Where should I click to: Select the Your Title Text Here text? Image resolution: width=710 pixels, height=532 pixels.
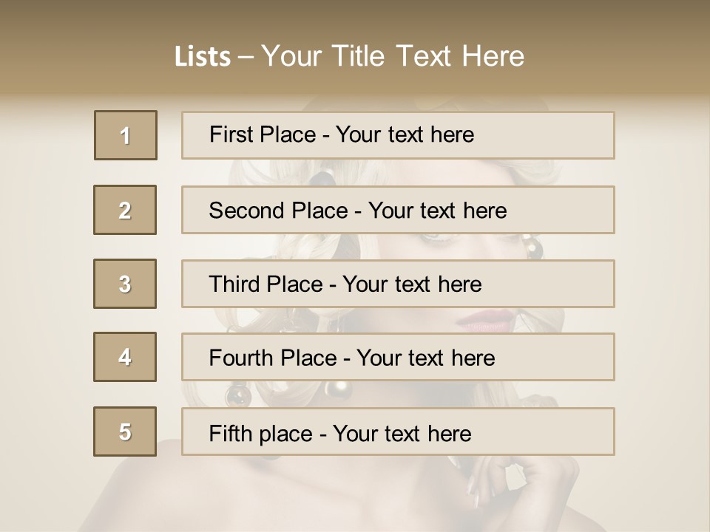[393, 56]
